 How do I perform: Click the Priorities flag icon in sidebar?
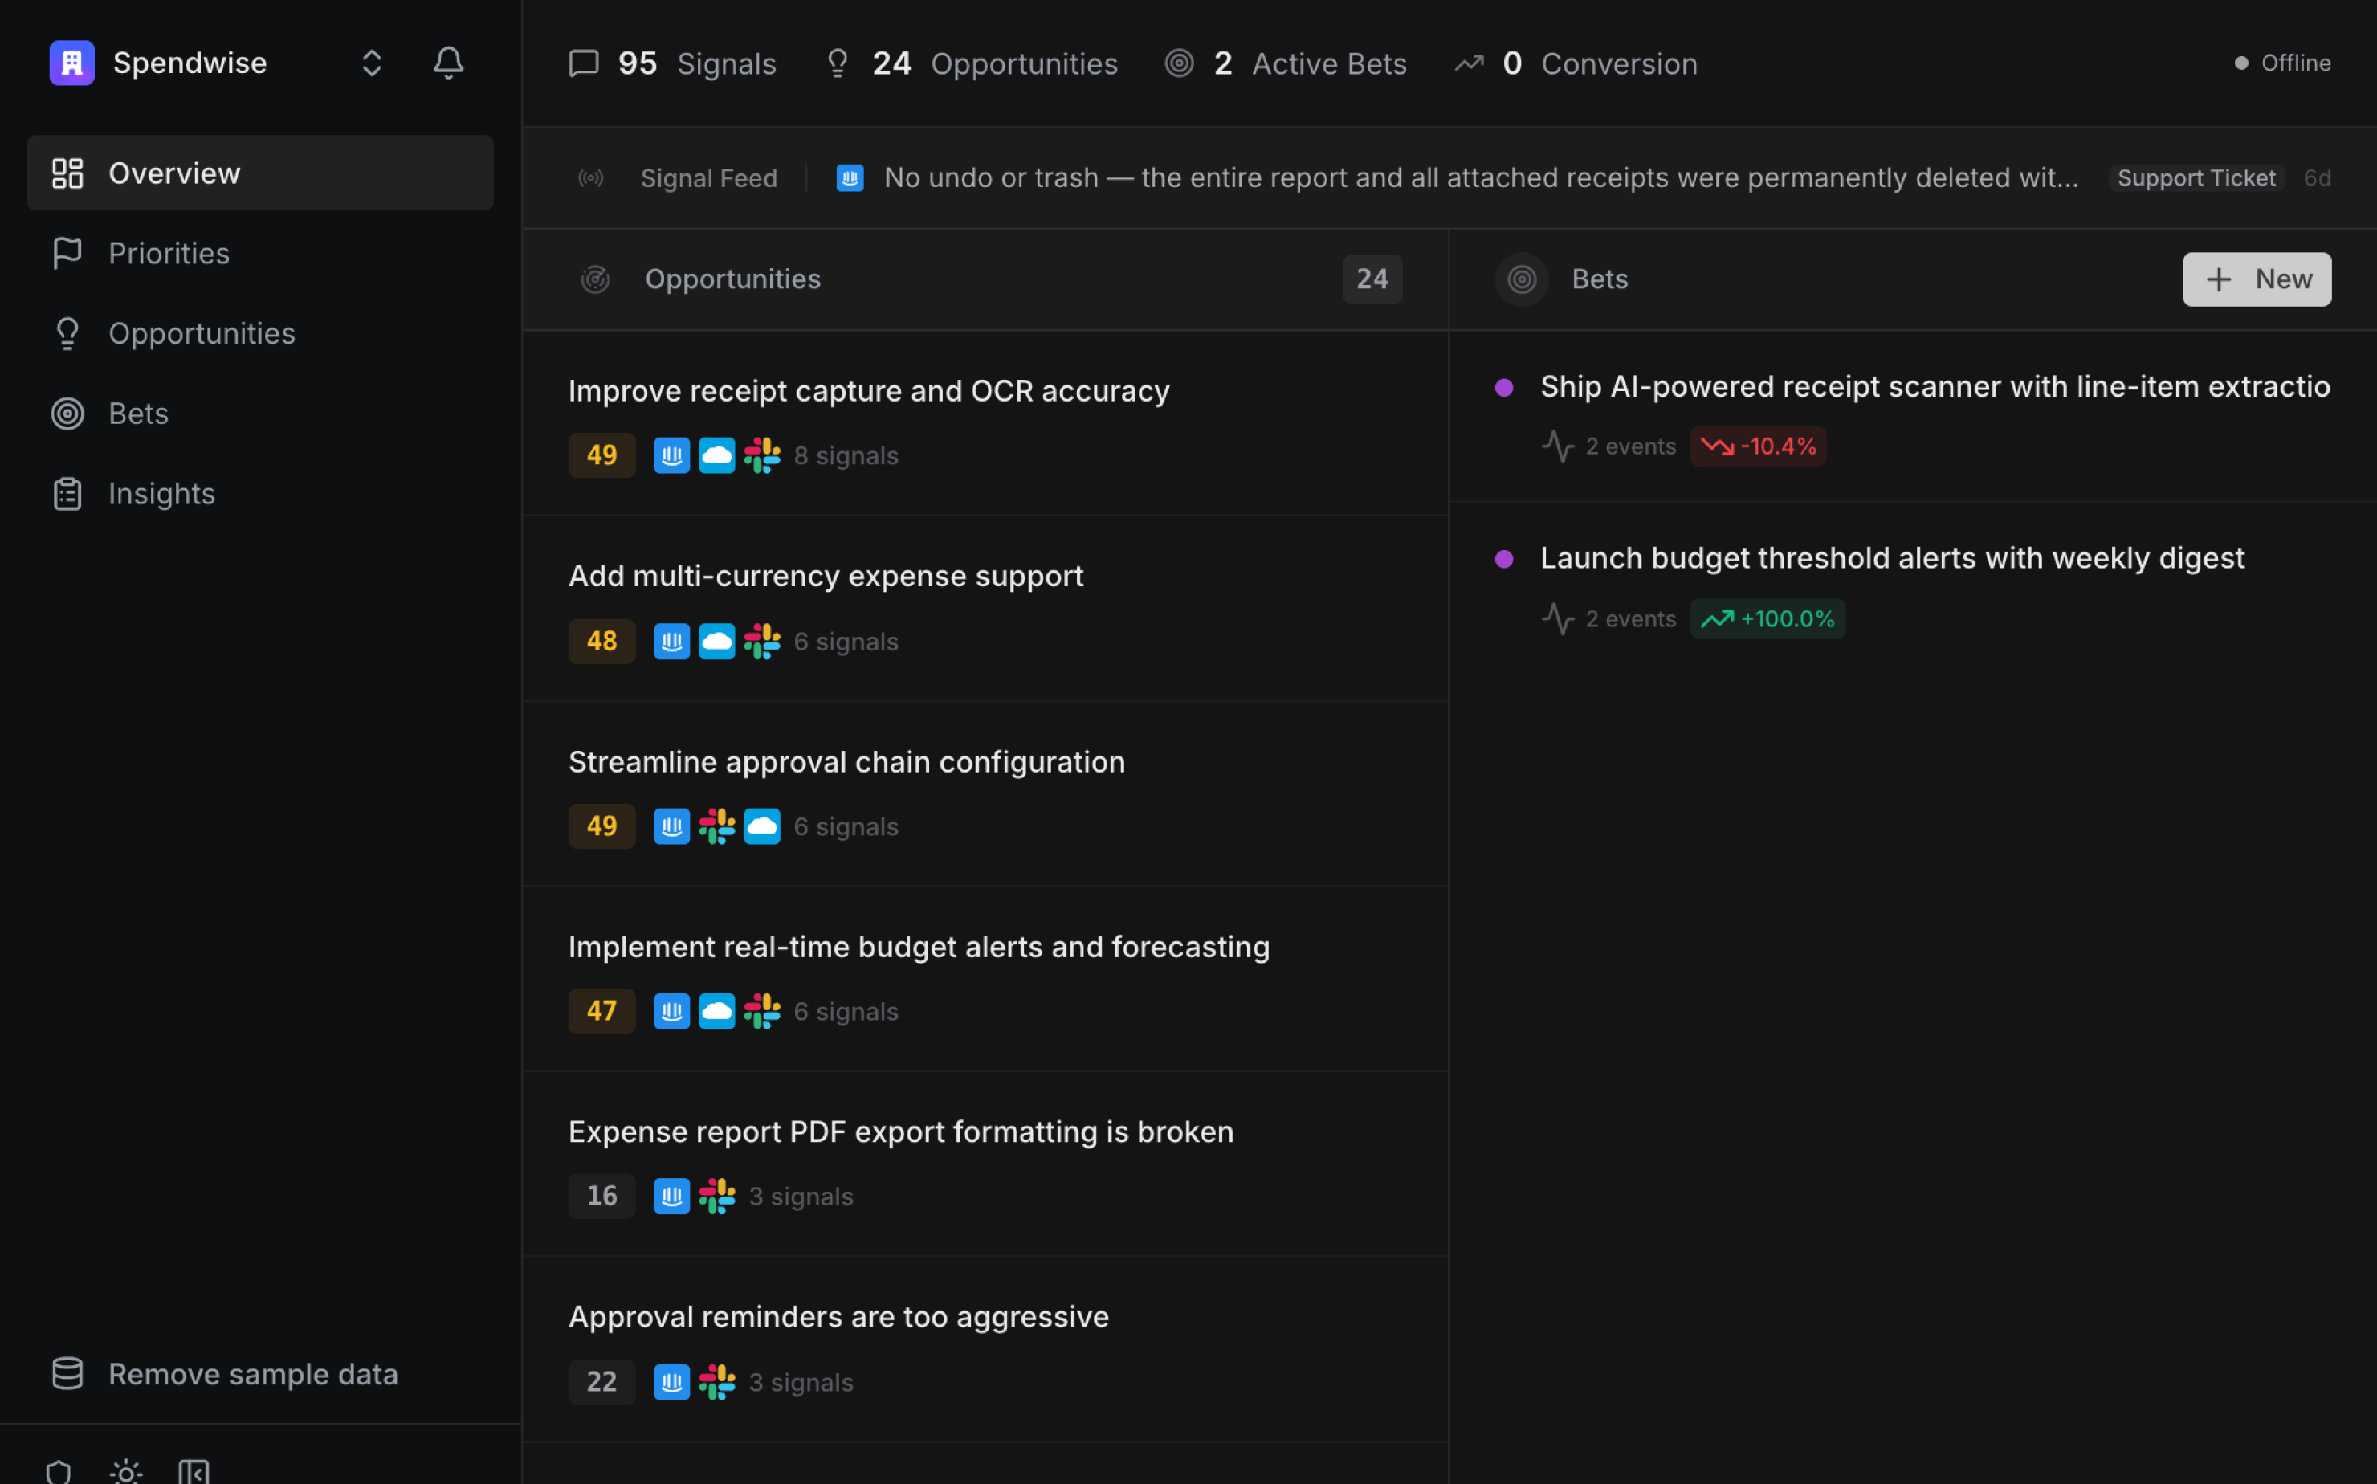(x=67, y=252)
